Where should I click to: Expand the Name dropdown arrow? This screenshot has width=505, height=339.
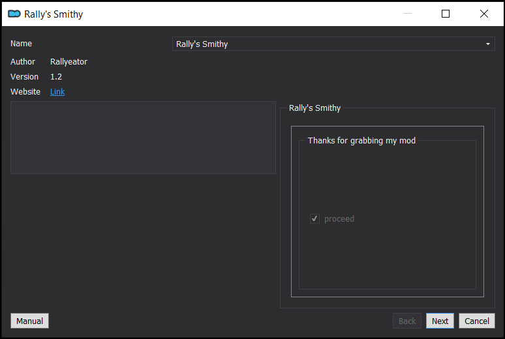487,44
